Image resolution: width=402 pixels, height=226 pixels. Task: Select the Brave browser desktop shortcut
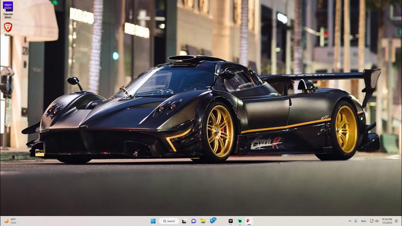coord(8,27)
